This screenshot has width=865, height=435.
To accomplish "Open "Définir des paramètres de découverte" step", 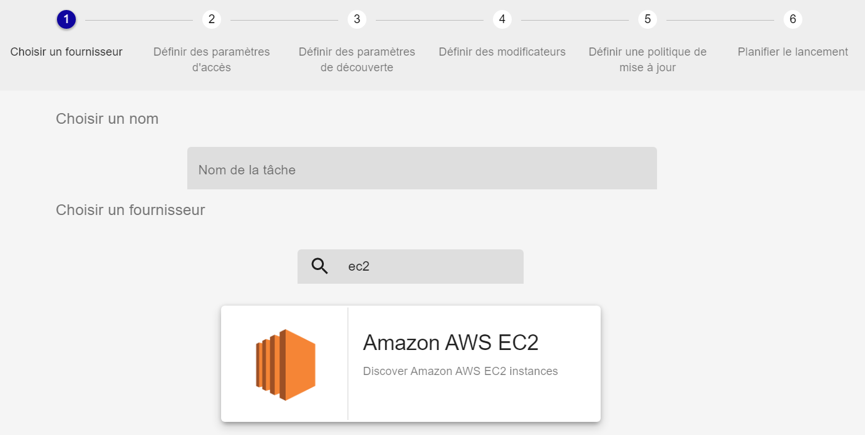I will pyautogui.click(x=357, y=59).
